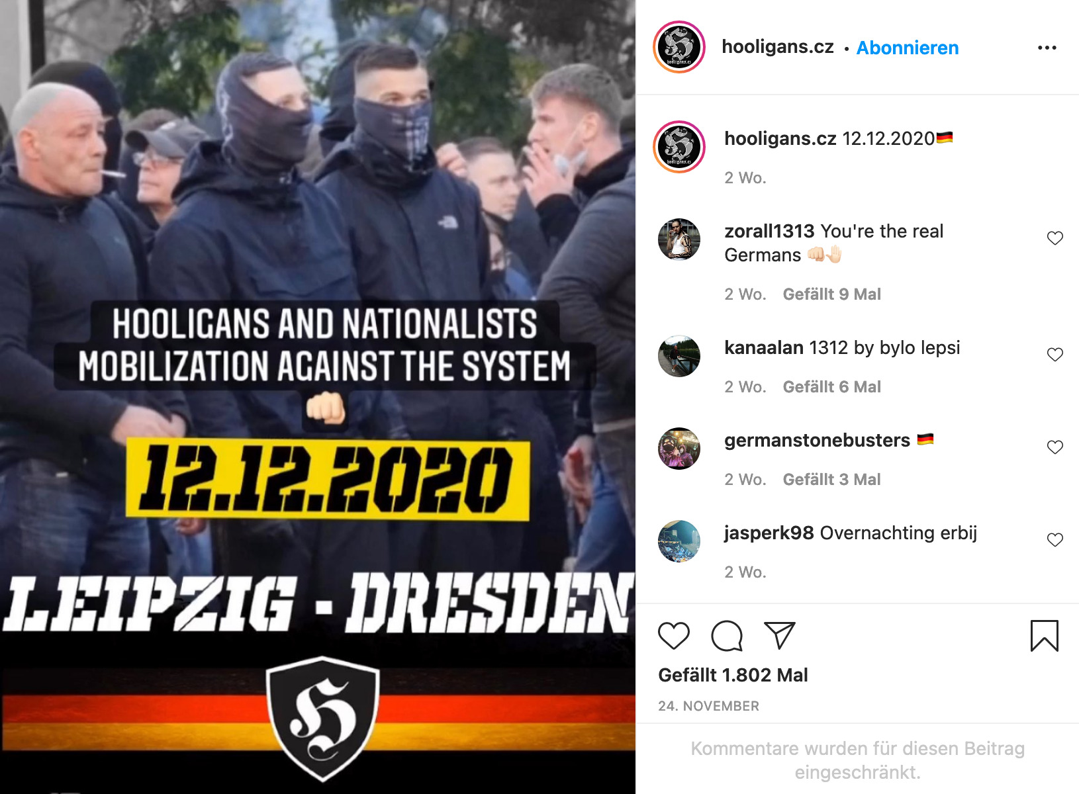The width and height of the screenshot is (1079, 794).
Task: Open the comment speech bubble icon
Action: pyautogui.click(x=727, y=636)
